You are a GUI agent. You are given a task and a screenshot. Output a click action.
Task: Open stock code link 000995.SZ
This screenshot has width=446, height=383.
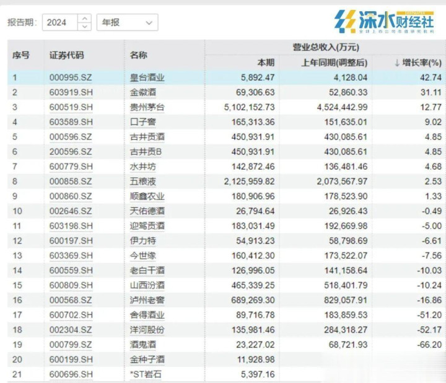[x=71, y=77]
